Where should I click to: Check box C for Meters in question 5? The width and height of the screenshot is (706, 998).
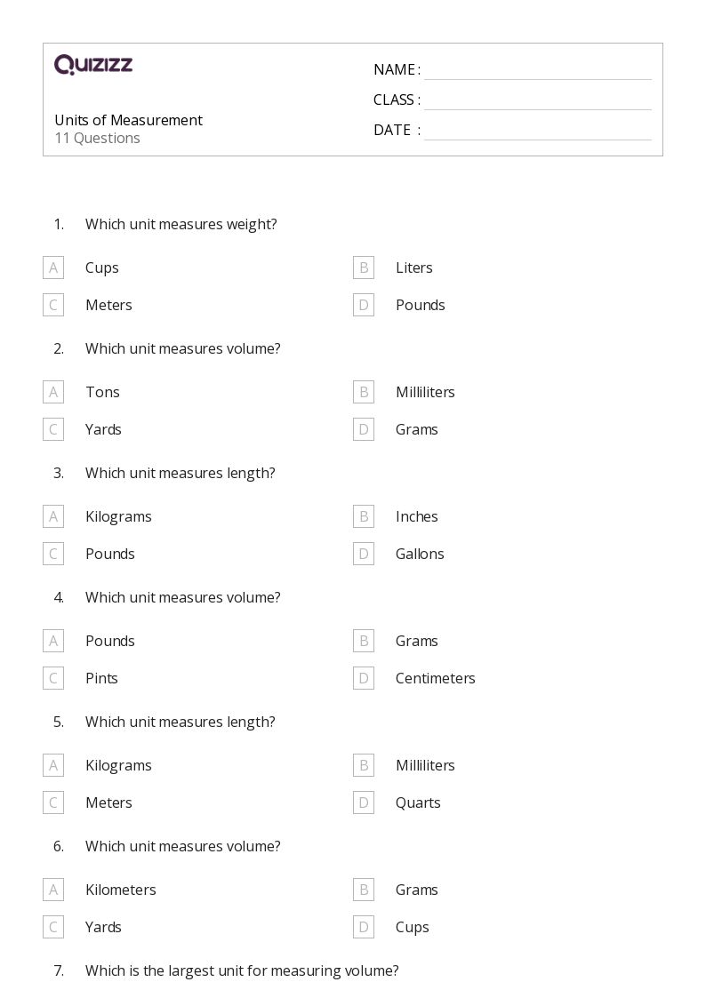[x=53, y=802]
